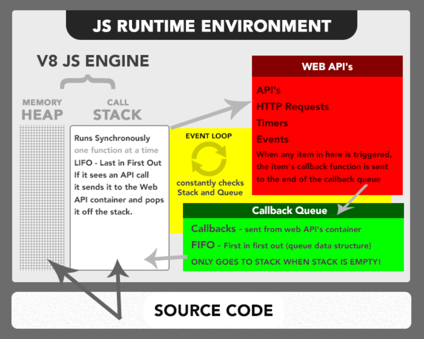Image resolution: width=424 pixels, height=339 pixels.
Task: Switch to the V8 JS Engine section
Action: pyautogui.click(x=92, y=61)
